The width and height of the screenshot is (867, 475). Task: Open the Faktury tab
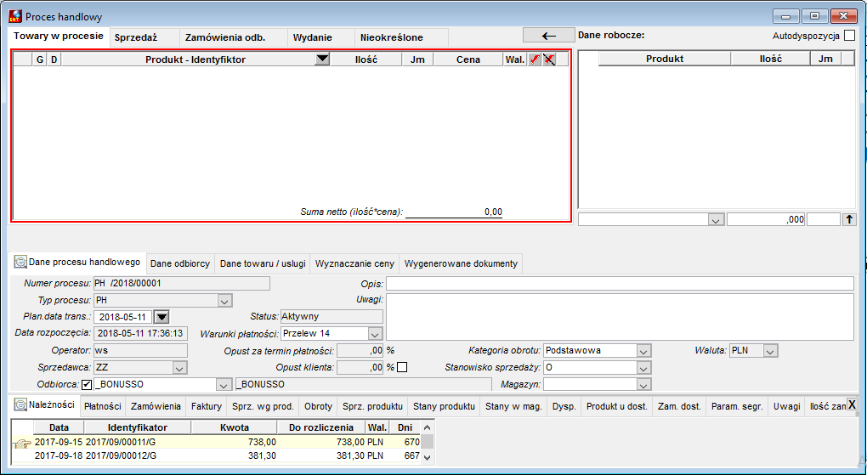point(207,406)
